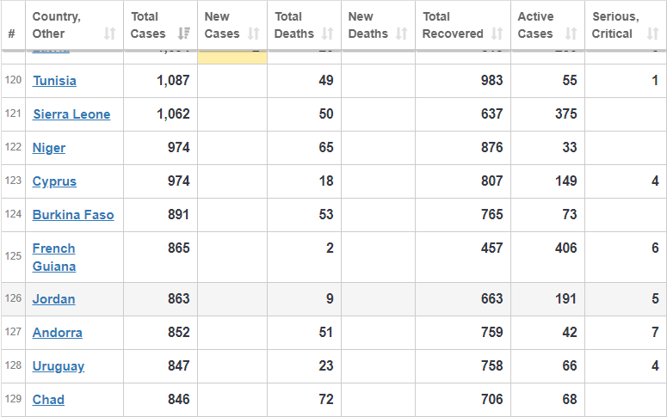The width and height of the screenshot is (667, 417).
Task: Sort by Total Recovered arrow icon
Action: (497, 34)
